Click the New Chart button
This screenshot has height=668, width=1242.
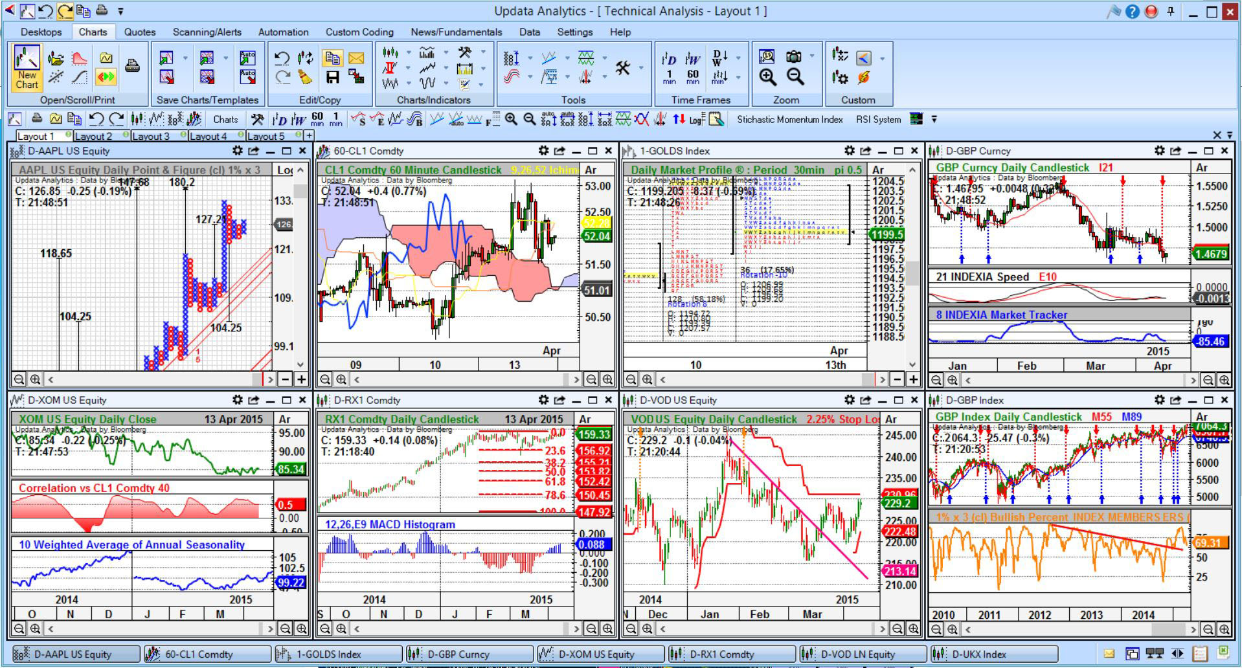pos(27,67)
